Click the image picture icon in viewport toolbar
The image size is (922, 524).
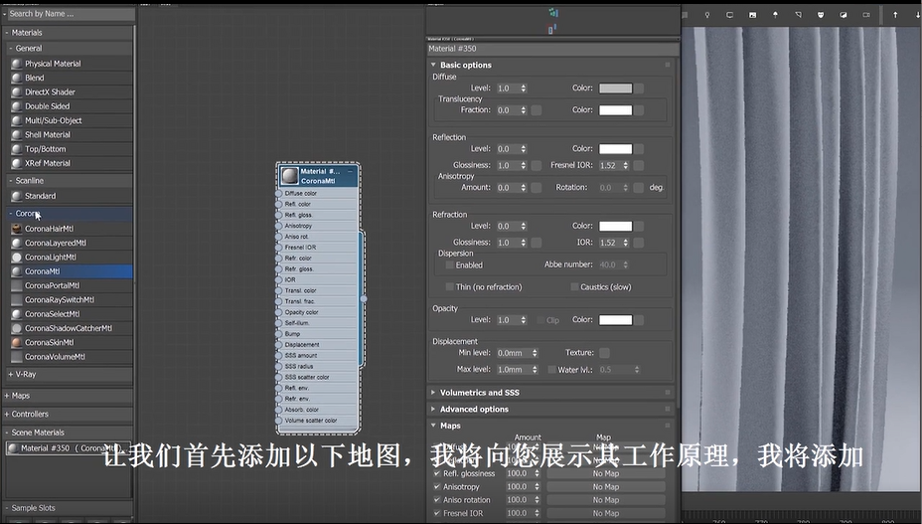click(x=753, y=15)
